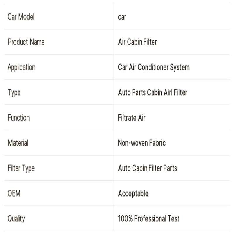Select the 'Non-woven Fabric' value
Image resolution: width=234 pixels, height=234 pixels.
click(142, 143)
